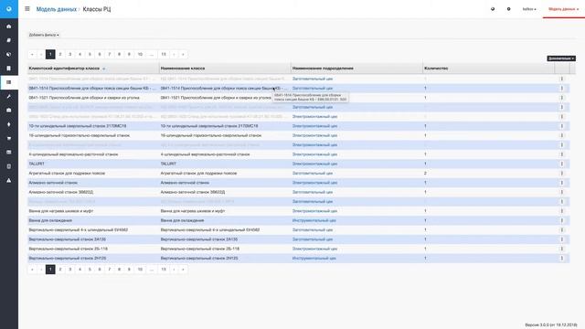585x329 pixels.
Task: Select Ванна для охлаждения in identifier column
Action: (50, 220)
